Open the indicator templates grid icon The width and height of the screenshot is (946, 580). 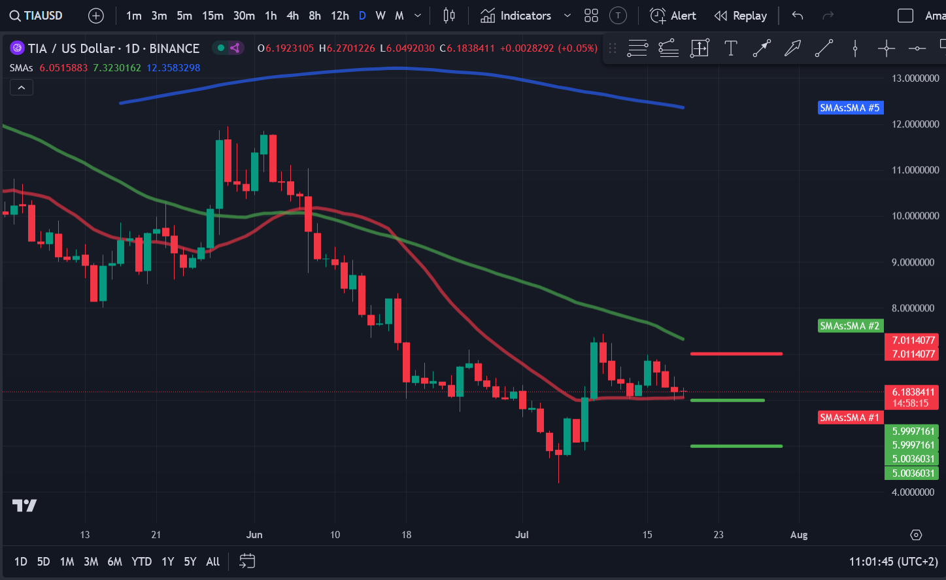(591, 16)
